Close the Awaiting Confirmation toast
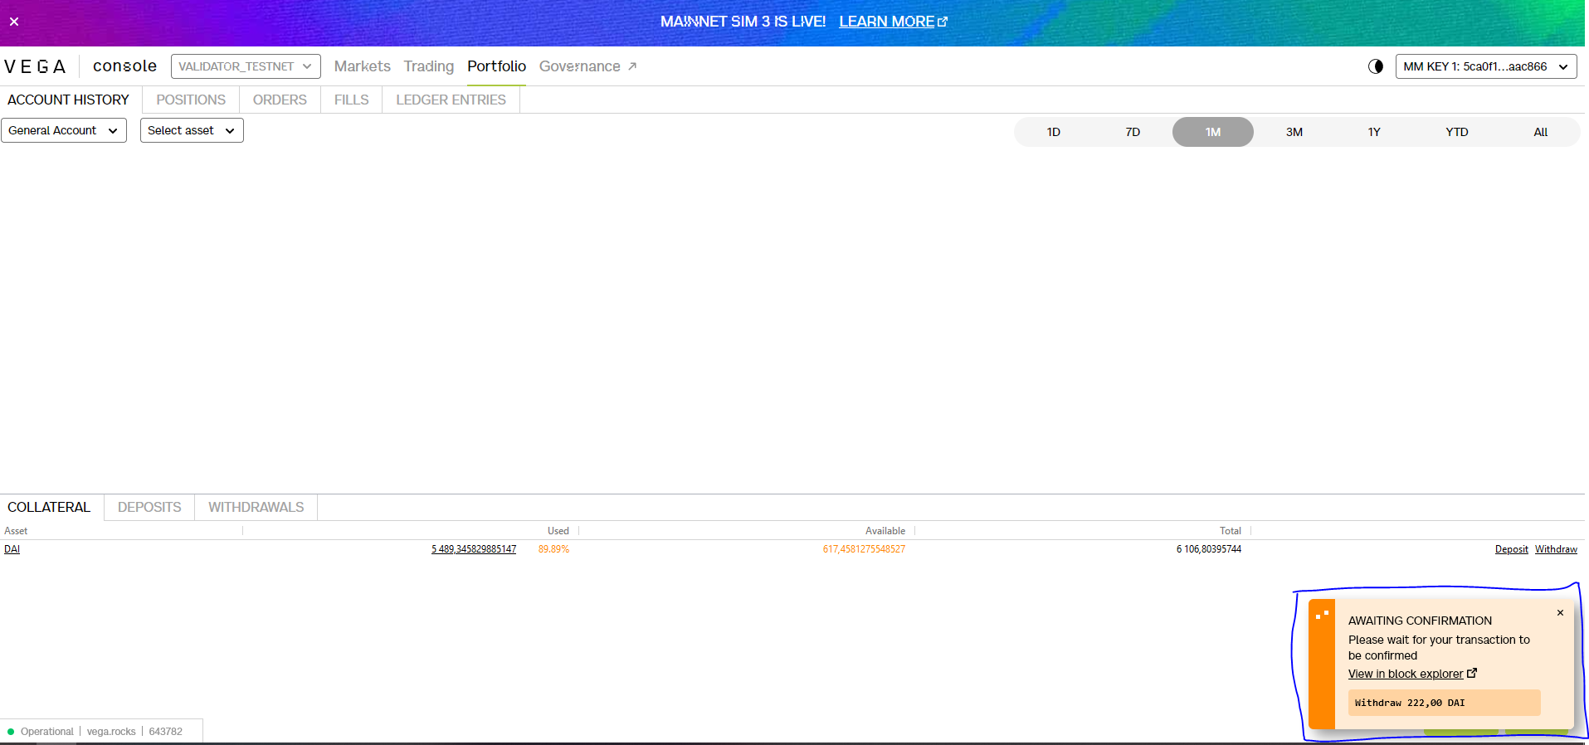The image size is (1589, 745). (1560, 613)
